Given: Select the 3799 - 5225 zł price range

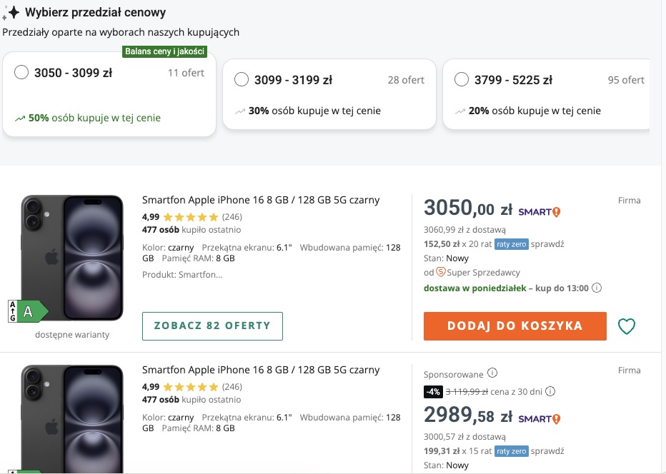Looking at the screenshot, I should 462,79.
